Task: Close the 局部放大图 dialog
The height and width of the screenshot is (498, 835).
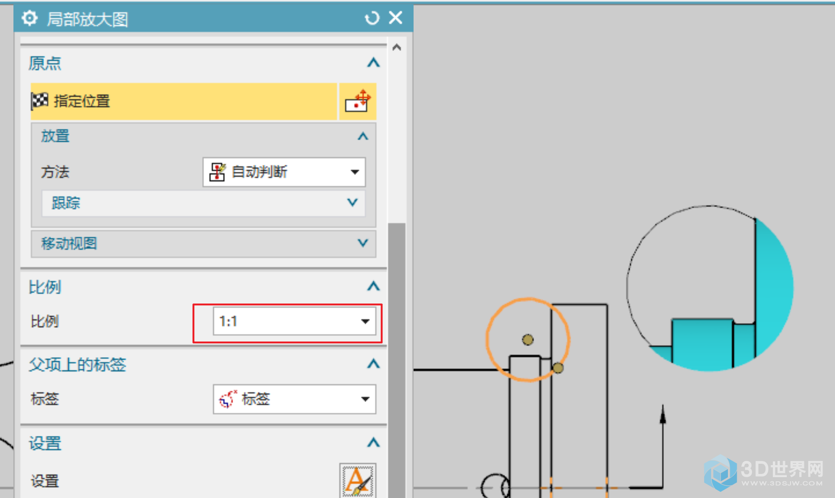Action: point(395,18)
